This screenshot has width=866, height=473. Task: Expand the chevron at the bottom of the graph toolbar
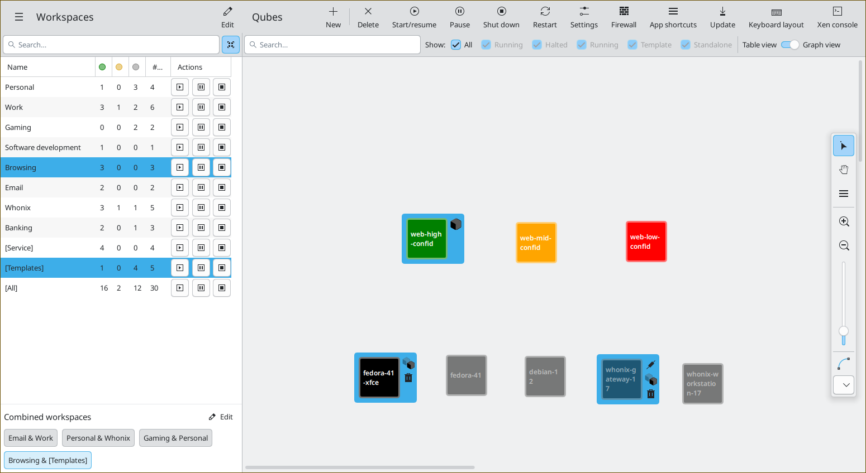point(844,385)
